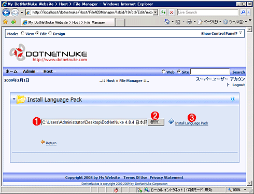
Task: Select the File Manager browser tab
Action: click(x=68, y=22)
